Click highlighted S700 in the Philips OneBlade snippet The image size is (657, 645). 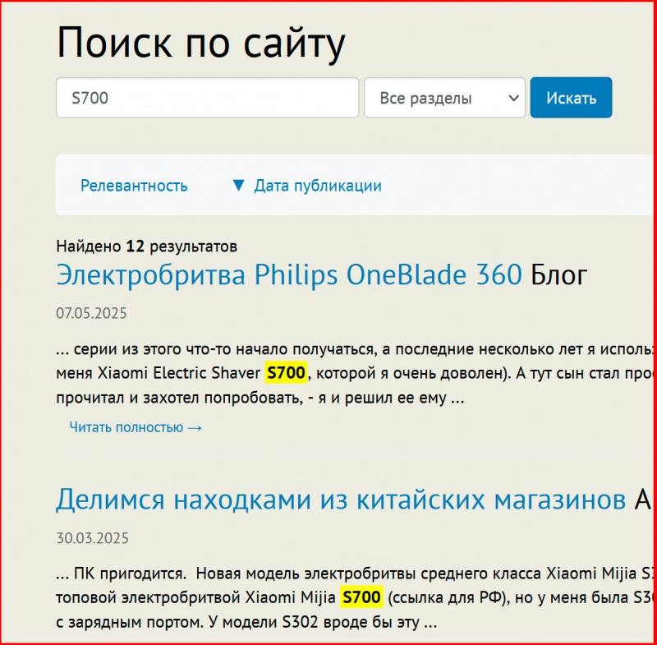[286, 374]
